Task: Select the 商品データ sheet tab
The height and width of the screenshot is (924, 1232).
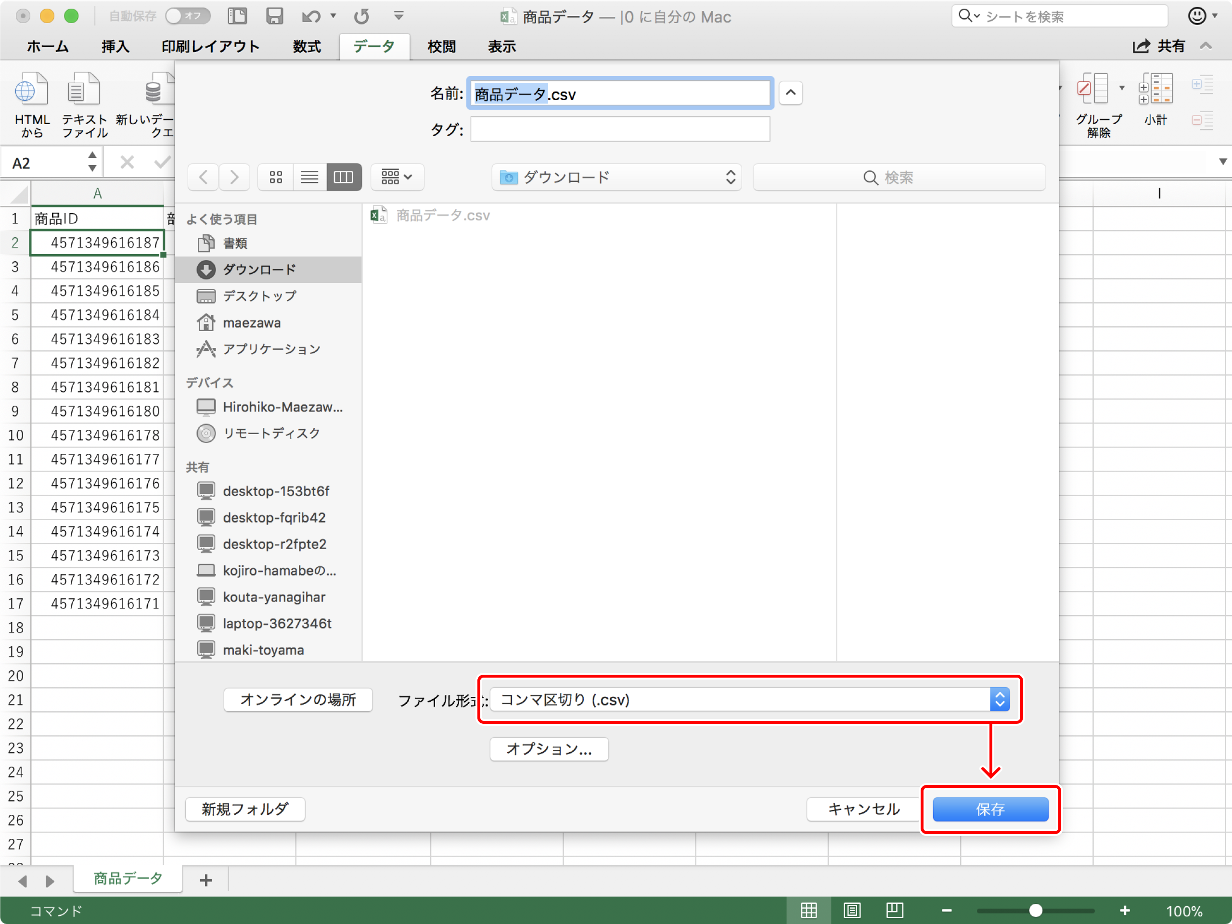Action: pyautogui.click(x=128, y=878)
